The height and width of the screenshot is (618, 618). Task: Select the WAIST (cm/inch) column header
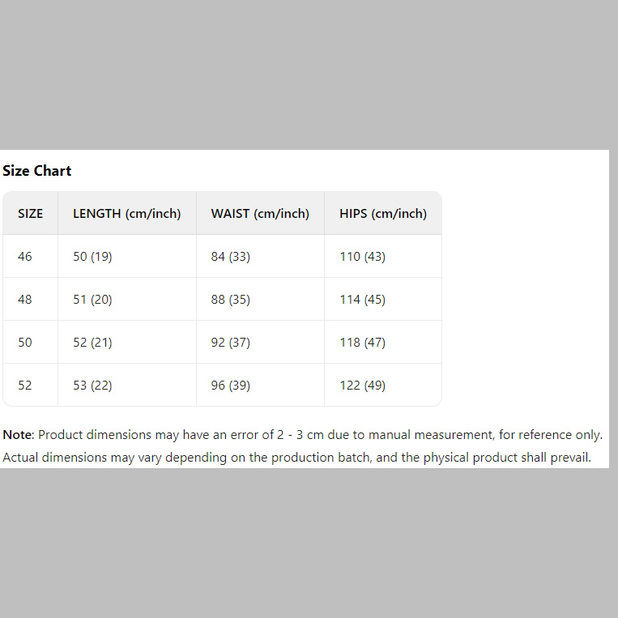260,214
